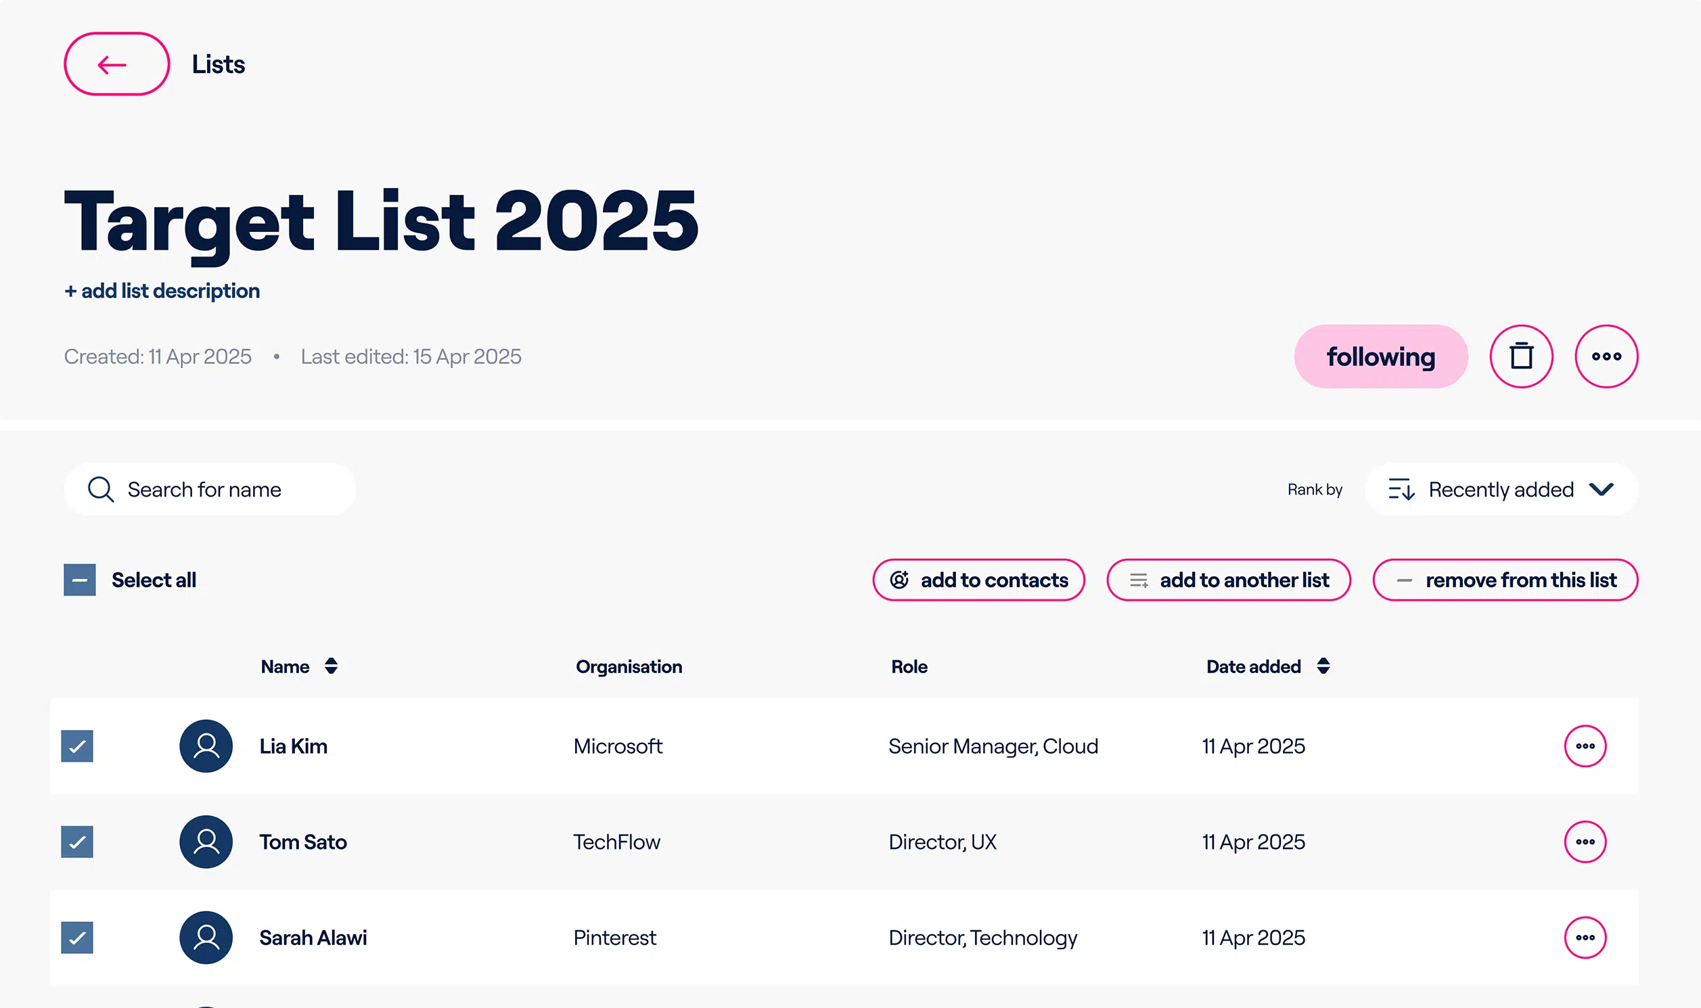Uncheck the Sarah Alawi row checkbox
This screenshot has width=1701, height=1008.
(76, 938)
